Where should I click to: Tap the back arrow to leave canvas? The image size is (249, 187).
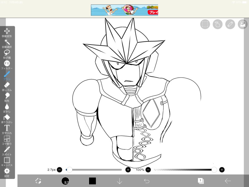[x=228, y=181]
